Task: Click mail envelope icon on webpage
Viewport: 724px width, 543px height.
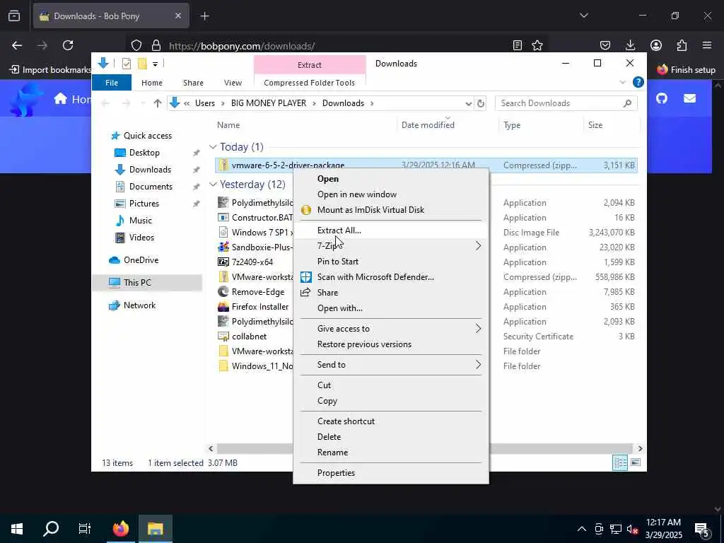Action: tap(689, 98)
